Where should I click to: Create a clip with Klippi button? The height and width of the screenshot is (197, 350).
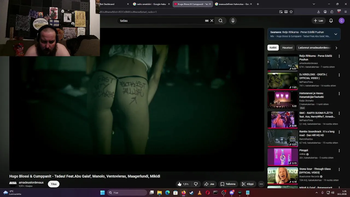tap(247, 184)
